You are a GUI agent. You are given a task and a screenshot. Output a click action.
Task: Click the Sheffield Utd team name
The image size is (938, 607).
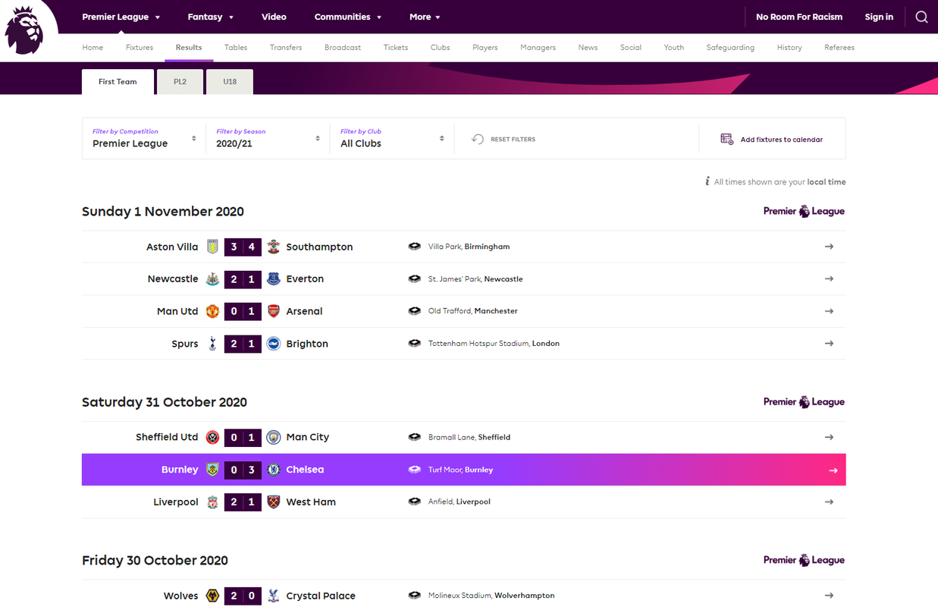(167, 437)
